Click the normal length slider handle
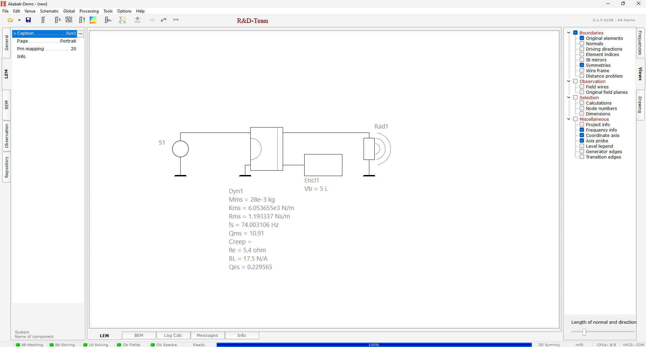Viewport: 646px width, 347px height. (x=584, y=332)
